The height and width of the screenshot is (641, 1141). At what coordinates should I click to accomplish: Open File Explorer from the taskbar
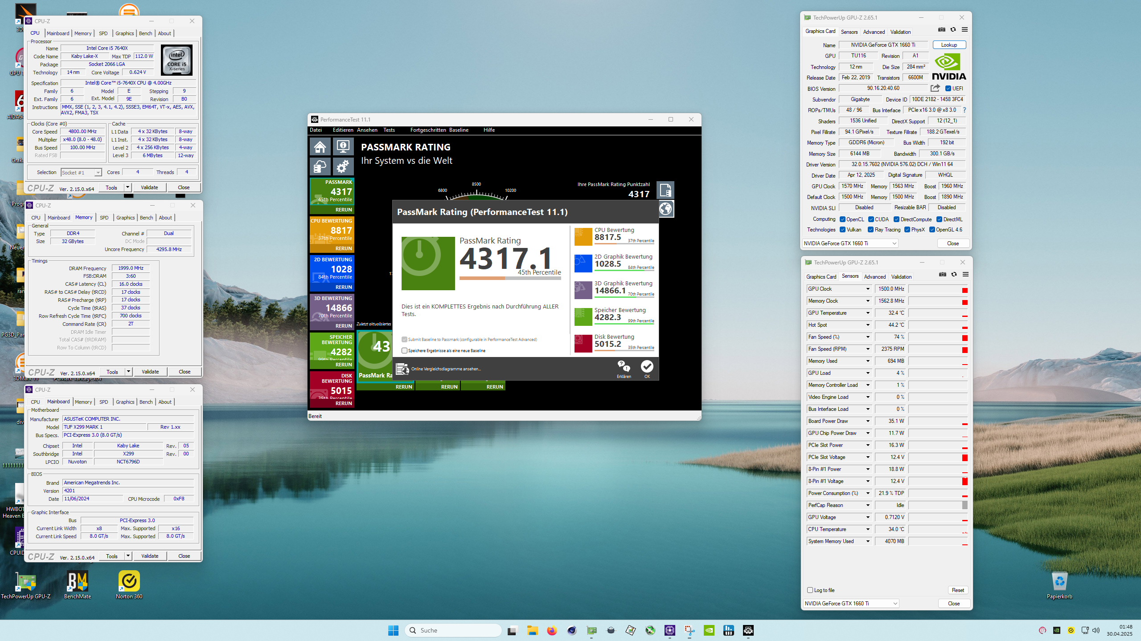point(532,630)
